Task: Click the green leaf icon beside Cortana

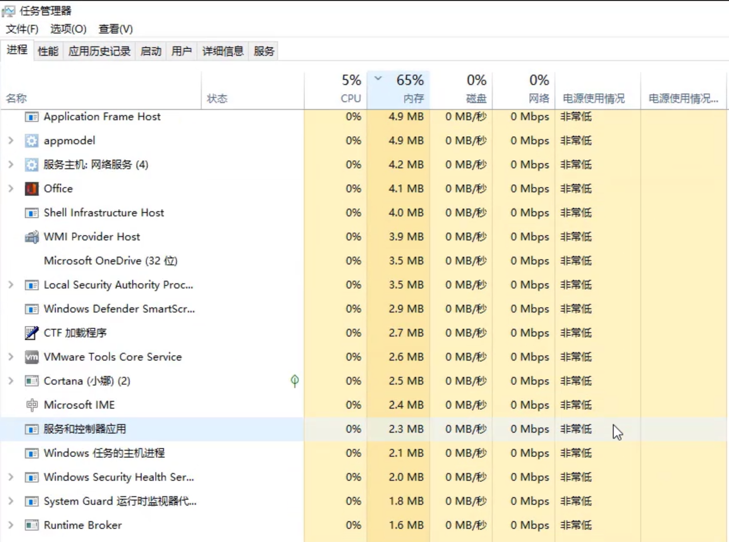Action: click(x=295, y=381)
